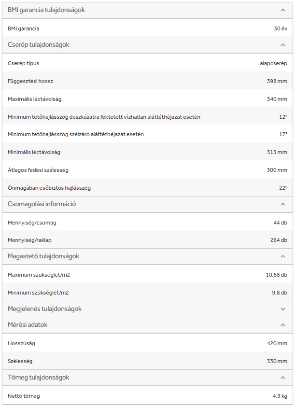Click the up chevron beside BMI garancia tulajdonságok

tap(283, 10)
